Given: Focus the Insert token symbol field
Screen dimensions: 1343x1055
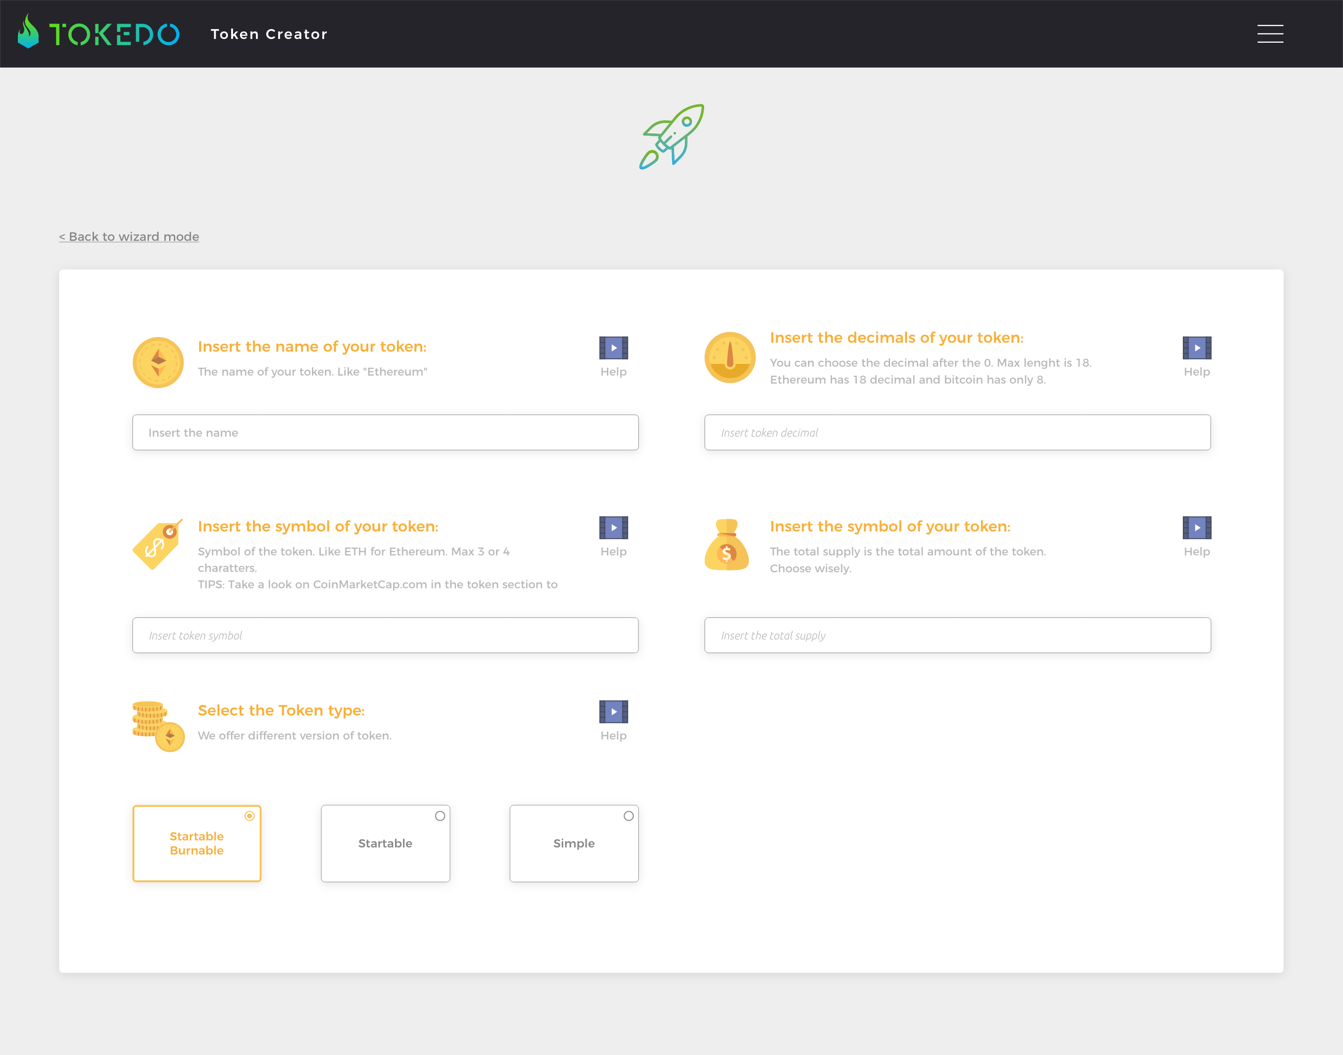Looking at the screenshot, I should click(x=385, y=635).
